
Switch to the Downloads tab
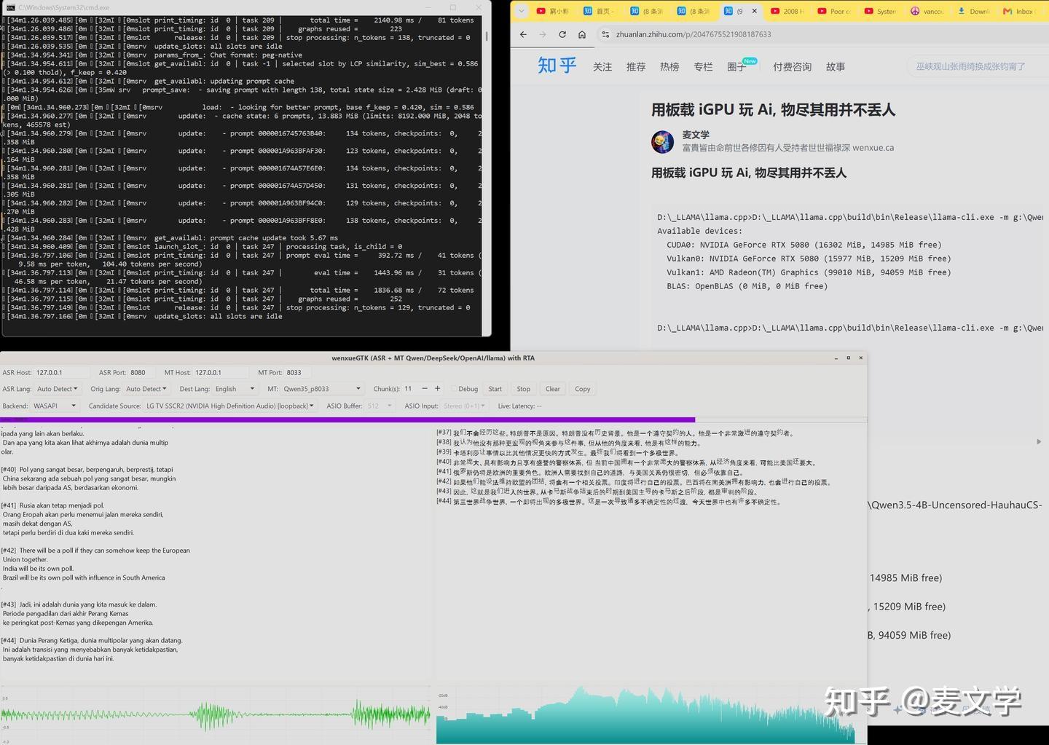click(x=973, y=11)
